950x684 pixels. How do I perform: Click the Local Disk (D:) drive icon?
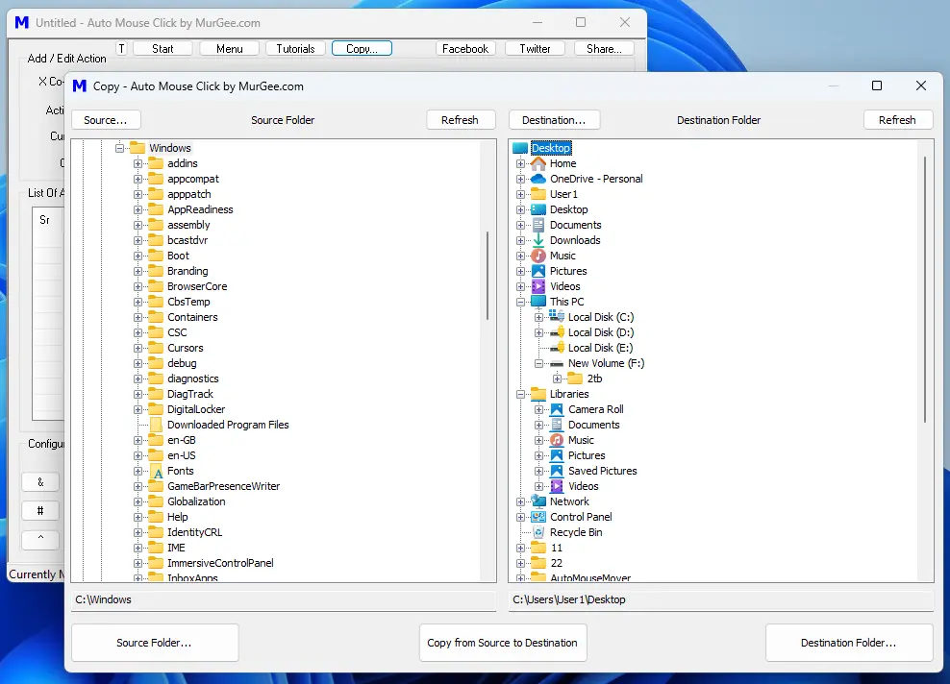tap(557, 332)
